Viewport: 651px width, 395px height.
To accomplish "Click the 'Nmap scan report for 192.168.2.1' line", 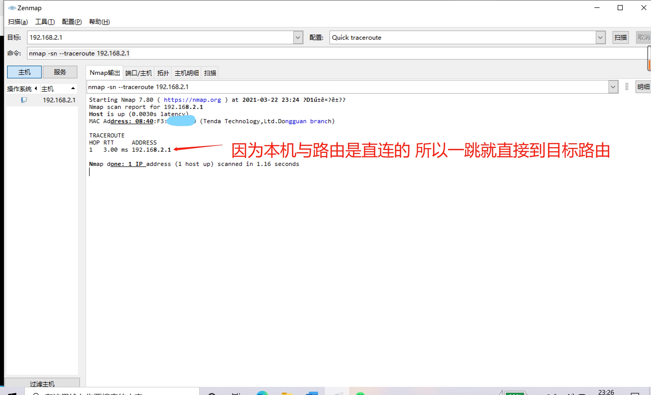I will pyautogui.click(x=146, y=107).
